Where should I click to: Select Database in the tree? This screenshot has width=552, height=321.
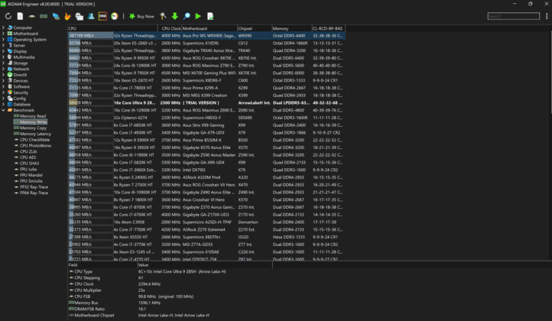click(22, 105)
